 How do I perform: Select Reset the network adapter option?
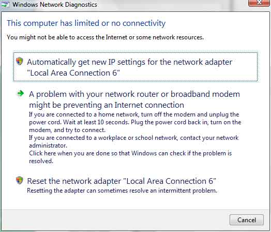pyautogui.click(x=122, y=181)
